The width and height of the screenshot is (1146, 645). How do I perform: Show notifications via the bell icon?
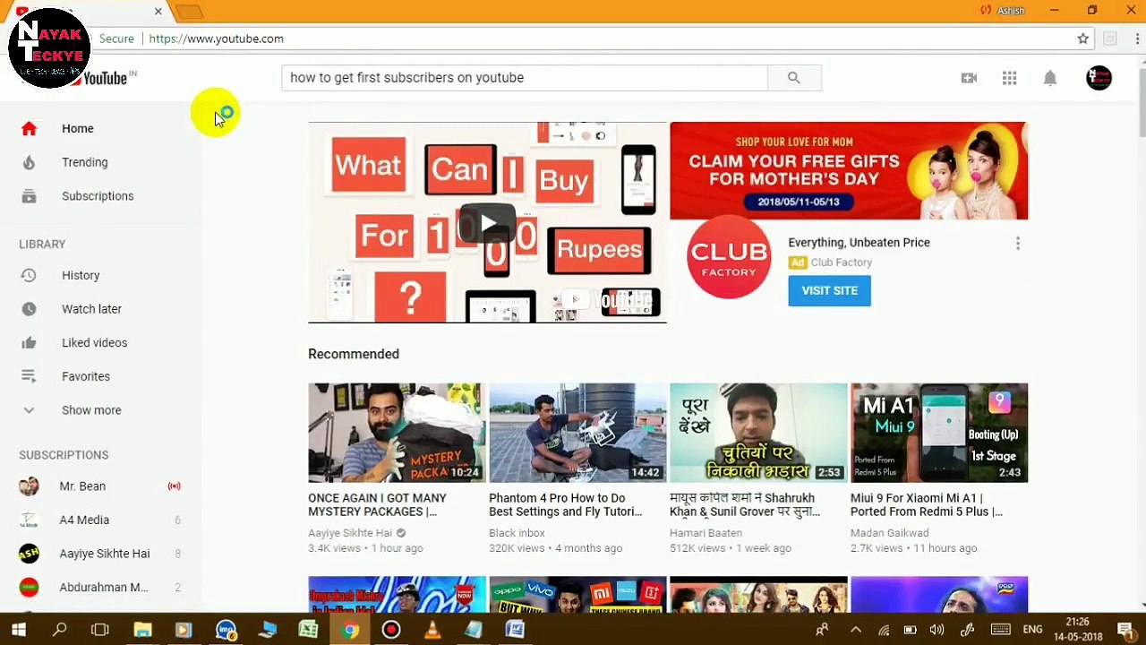pyautogui.click(x=1050, y=78)
